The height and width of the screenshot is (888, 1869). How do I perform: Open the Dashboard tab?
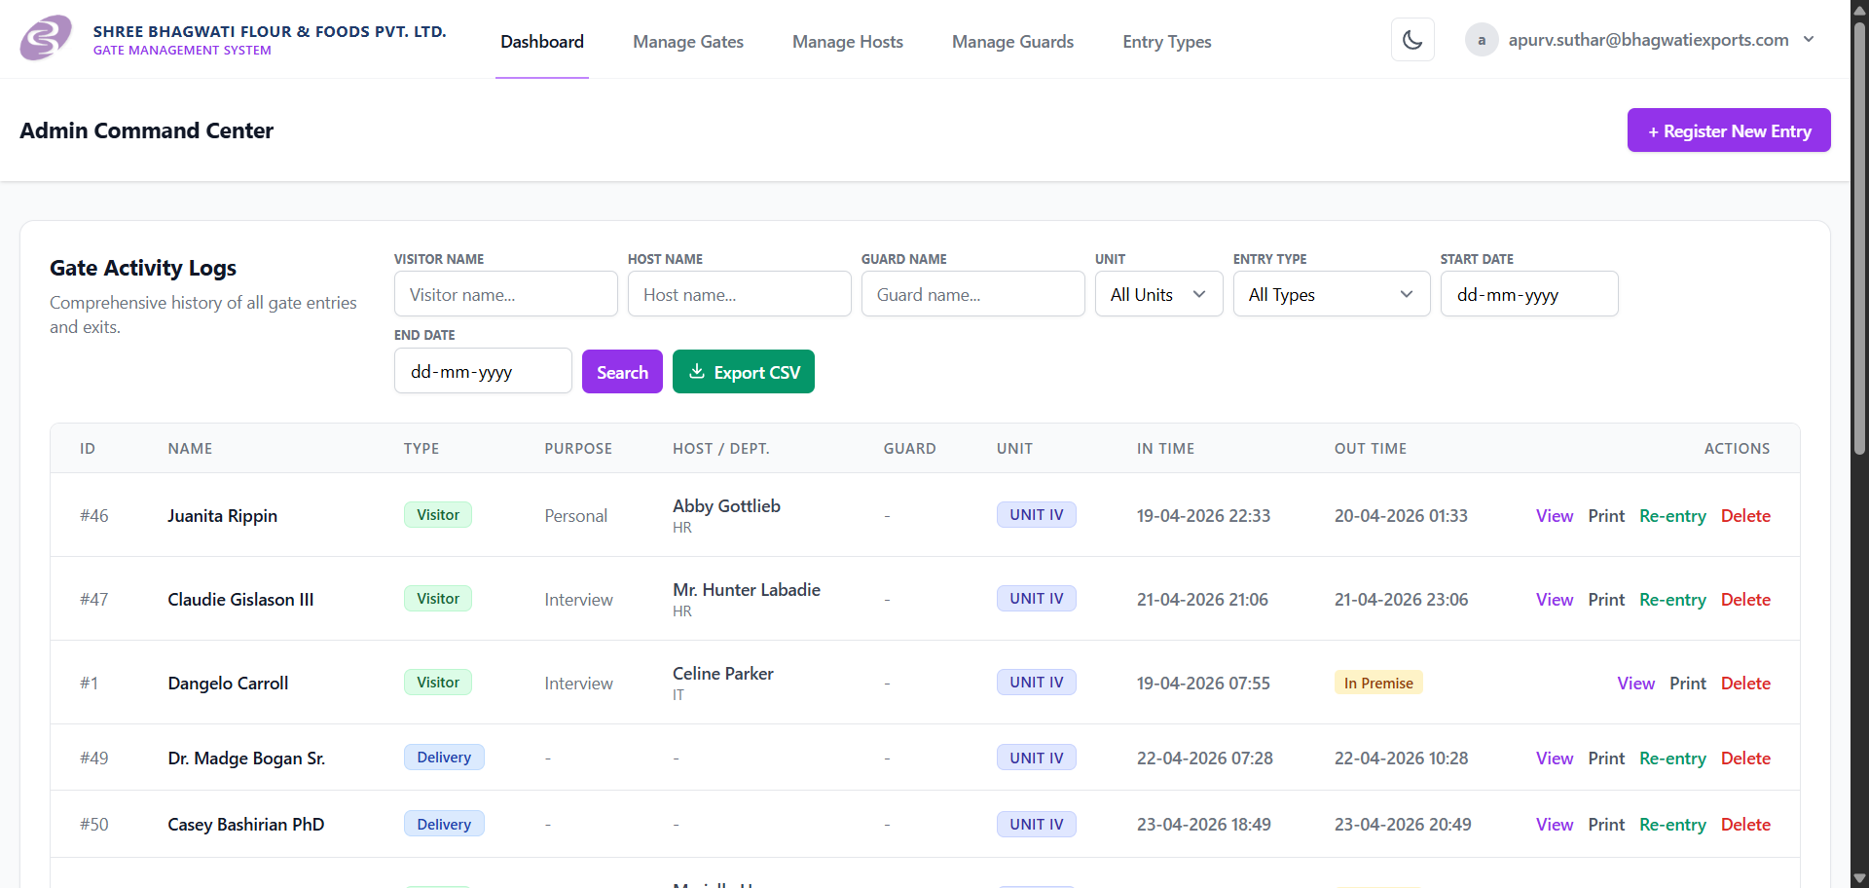click(542, 42)
